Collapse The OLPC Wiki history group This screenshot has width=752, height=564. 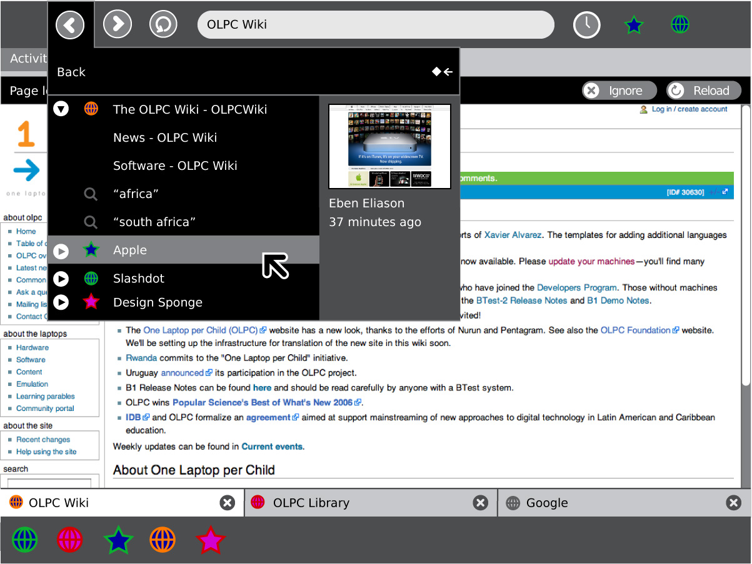(61, 109)
